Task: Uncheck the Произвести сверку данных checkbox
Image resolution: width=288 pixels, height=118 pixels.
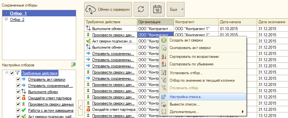Action: pos(18,104)
